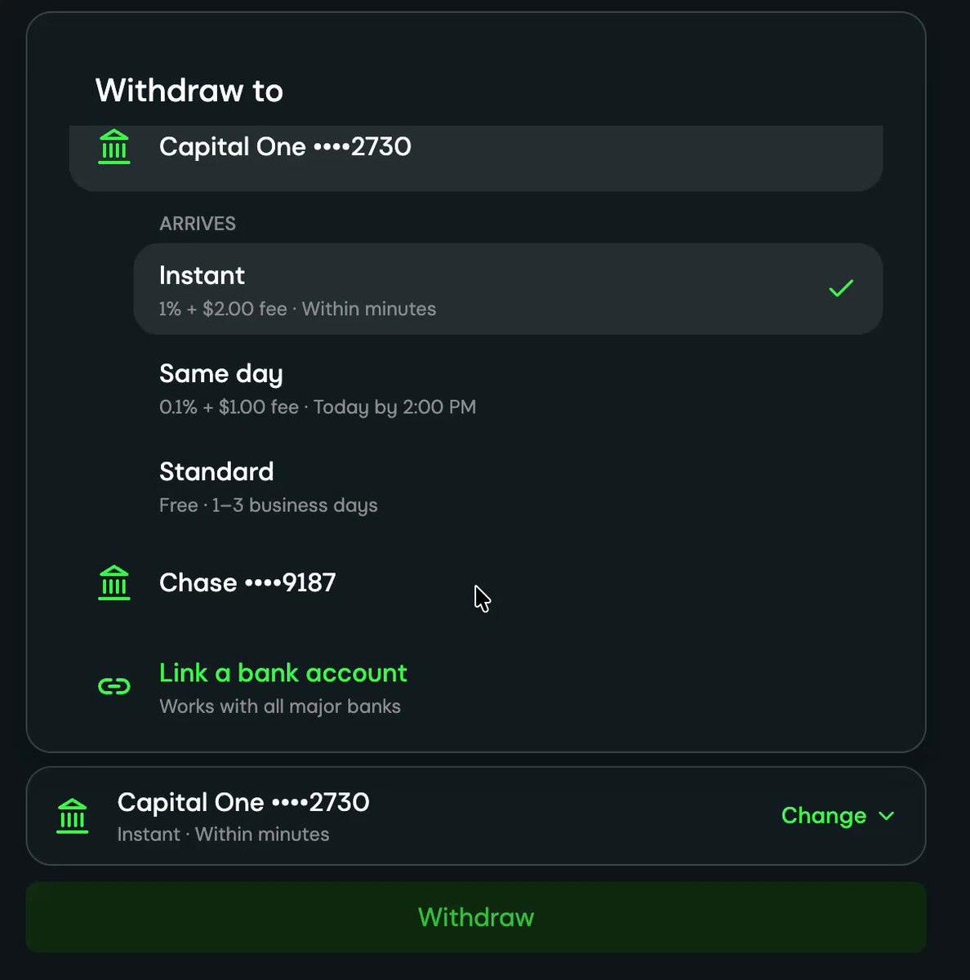Select the Same day arrival option
The height and width of the screenshot is (980, 970).
coord(508,389)
